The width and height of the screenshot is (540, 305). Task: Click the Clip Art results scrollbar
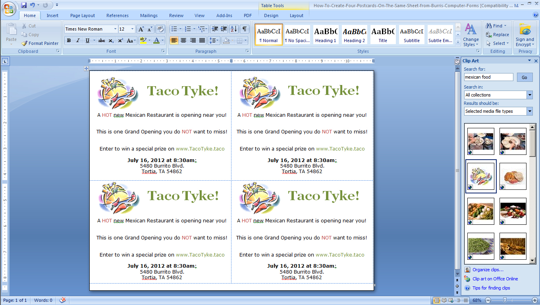[x=532, y=193]
